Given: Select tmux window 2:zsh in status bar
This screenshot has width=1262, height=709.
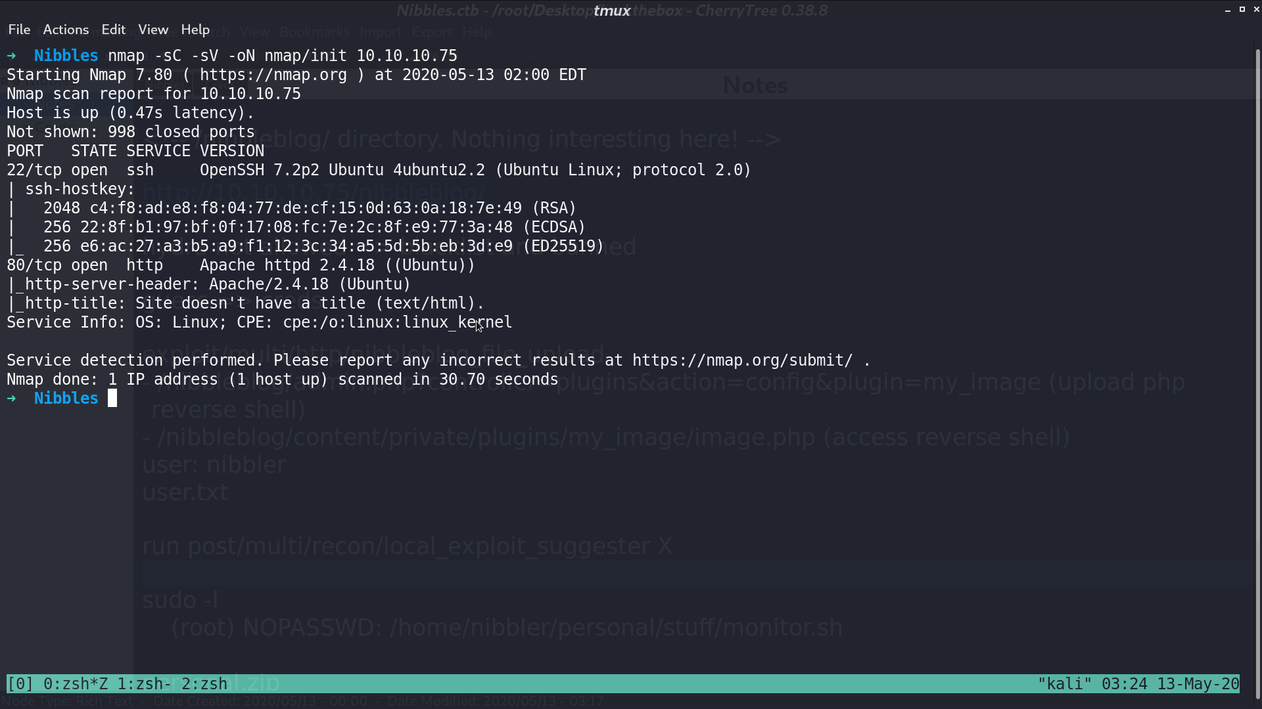Looking at the screenshot, I should coord(204,684).
